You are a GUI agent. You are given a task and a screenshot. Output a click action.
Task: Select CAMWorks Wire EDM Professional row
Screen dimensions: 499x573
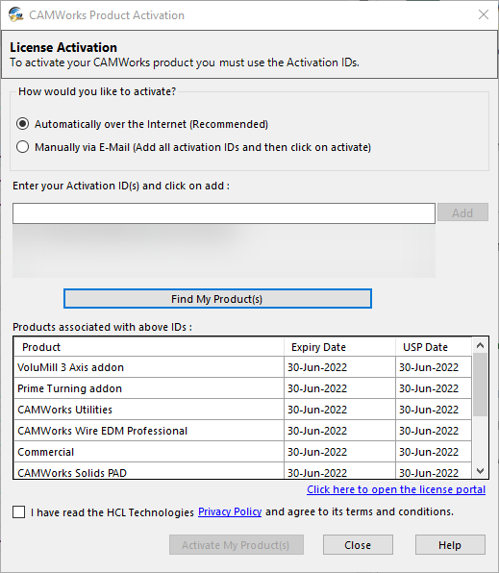pos(242,431)
